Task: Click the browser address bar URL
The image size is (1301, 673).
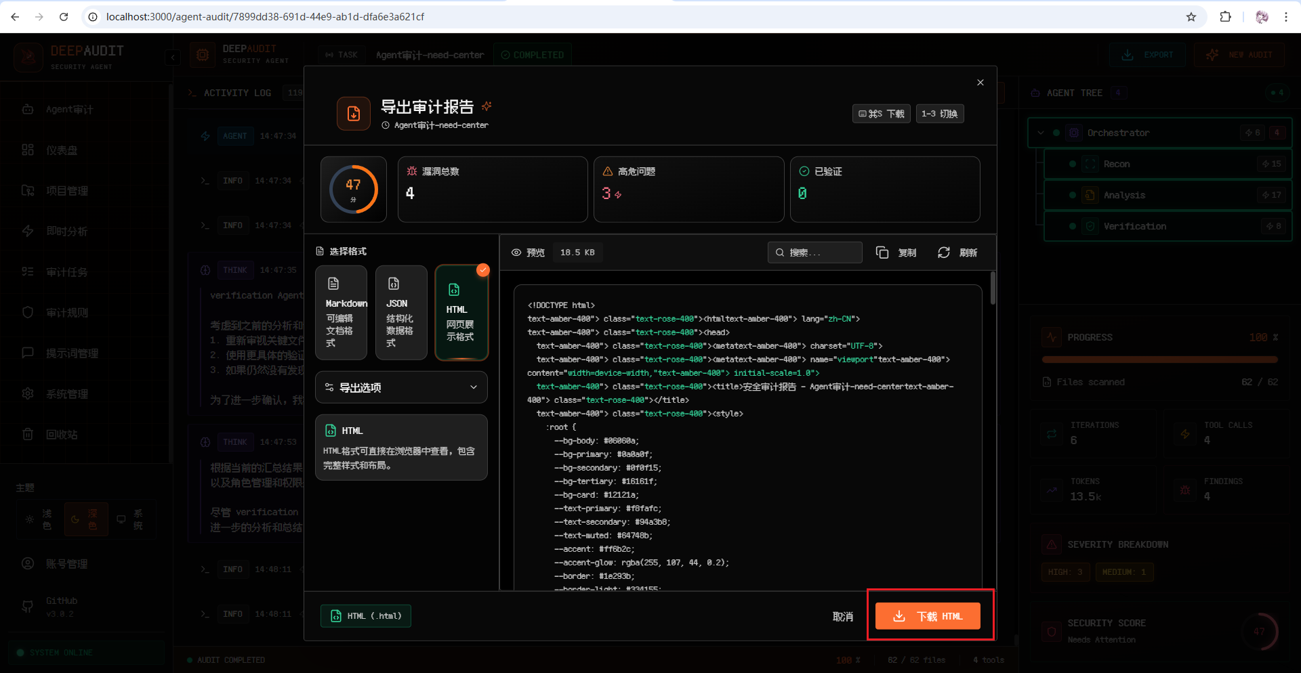Action: pos(265,17)
